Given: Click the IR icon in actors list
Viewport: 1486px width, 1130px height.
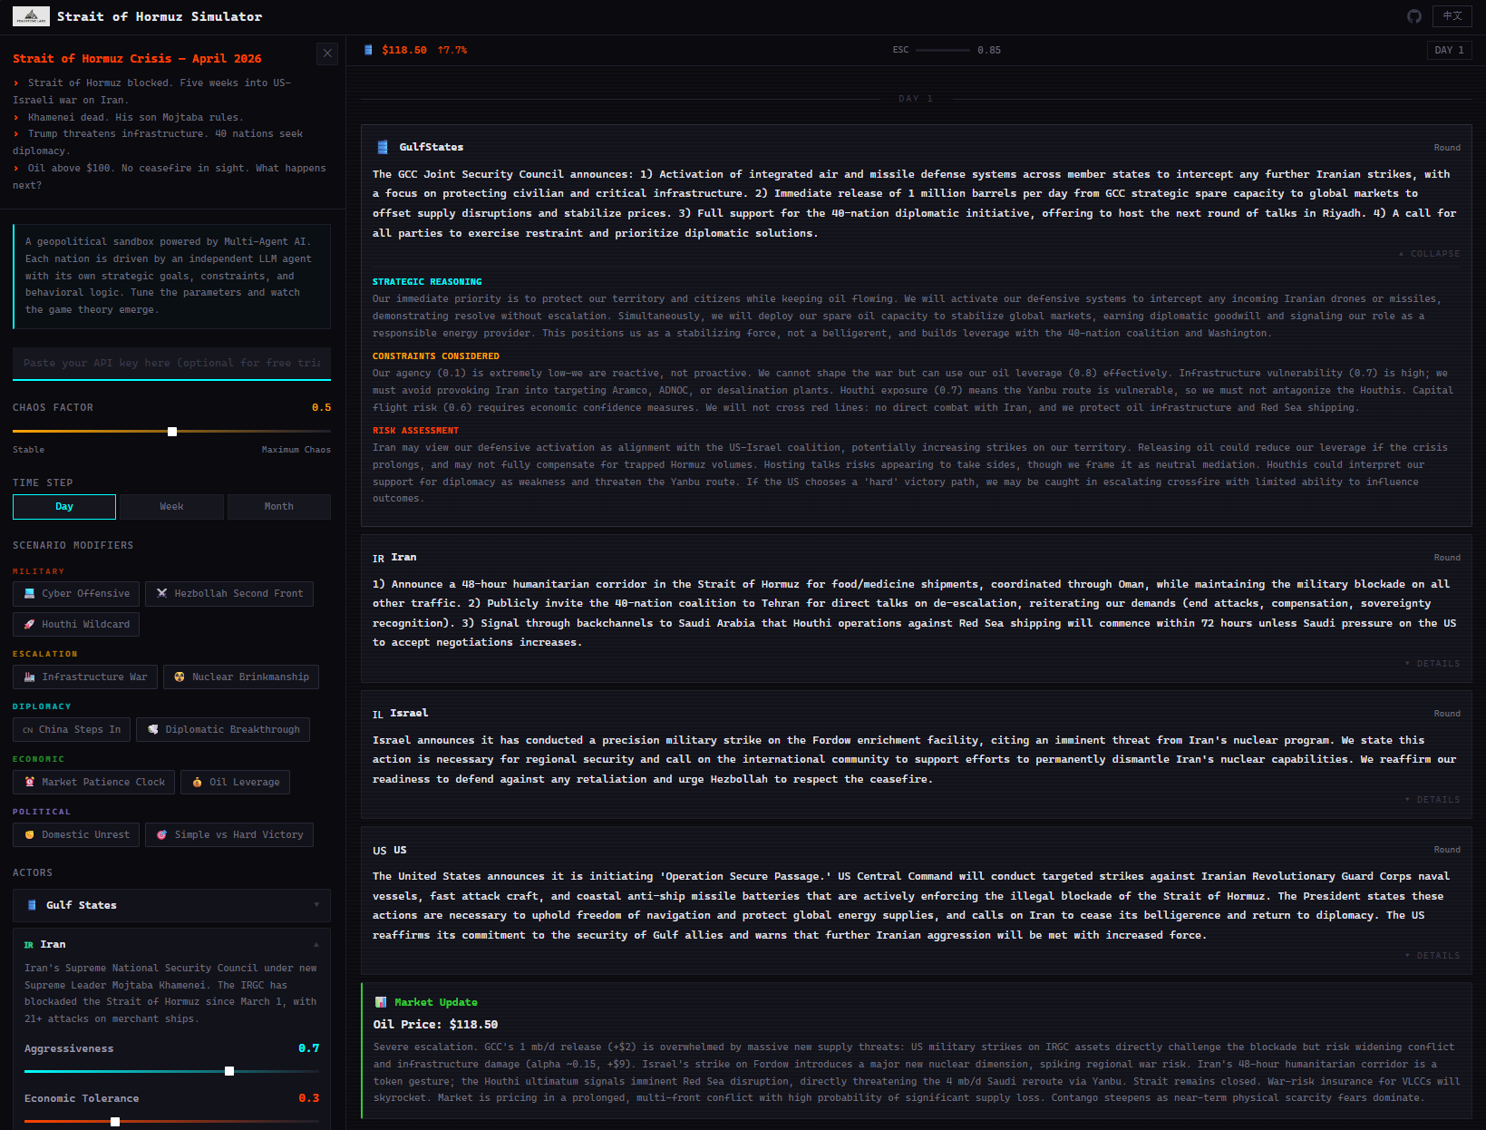Looking at the screenshot, I should coord(29,945).
